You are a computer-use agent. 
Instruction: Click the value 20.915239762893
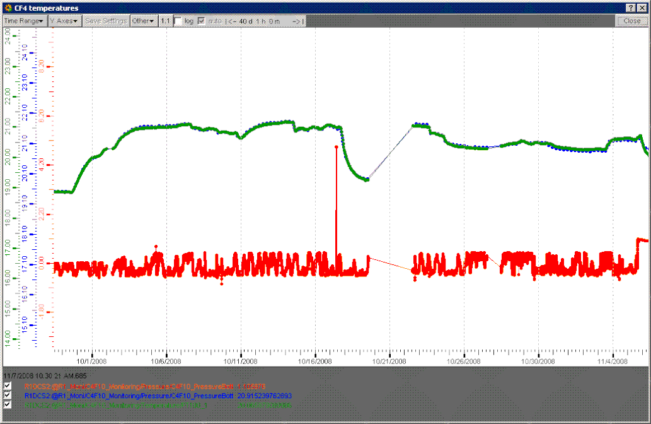coord(265,396)
